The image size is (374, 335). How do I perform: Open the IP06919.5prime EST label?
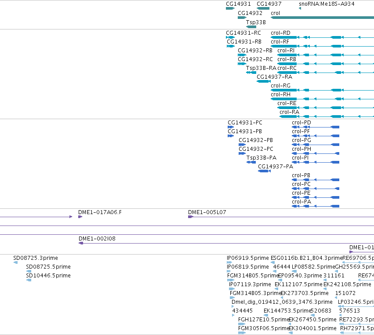pyautogui.click(x=247, y=258)
